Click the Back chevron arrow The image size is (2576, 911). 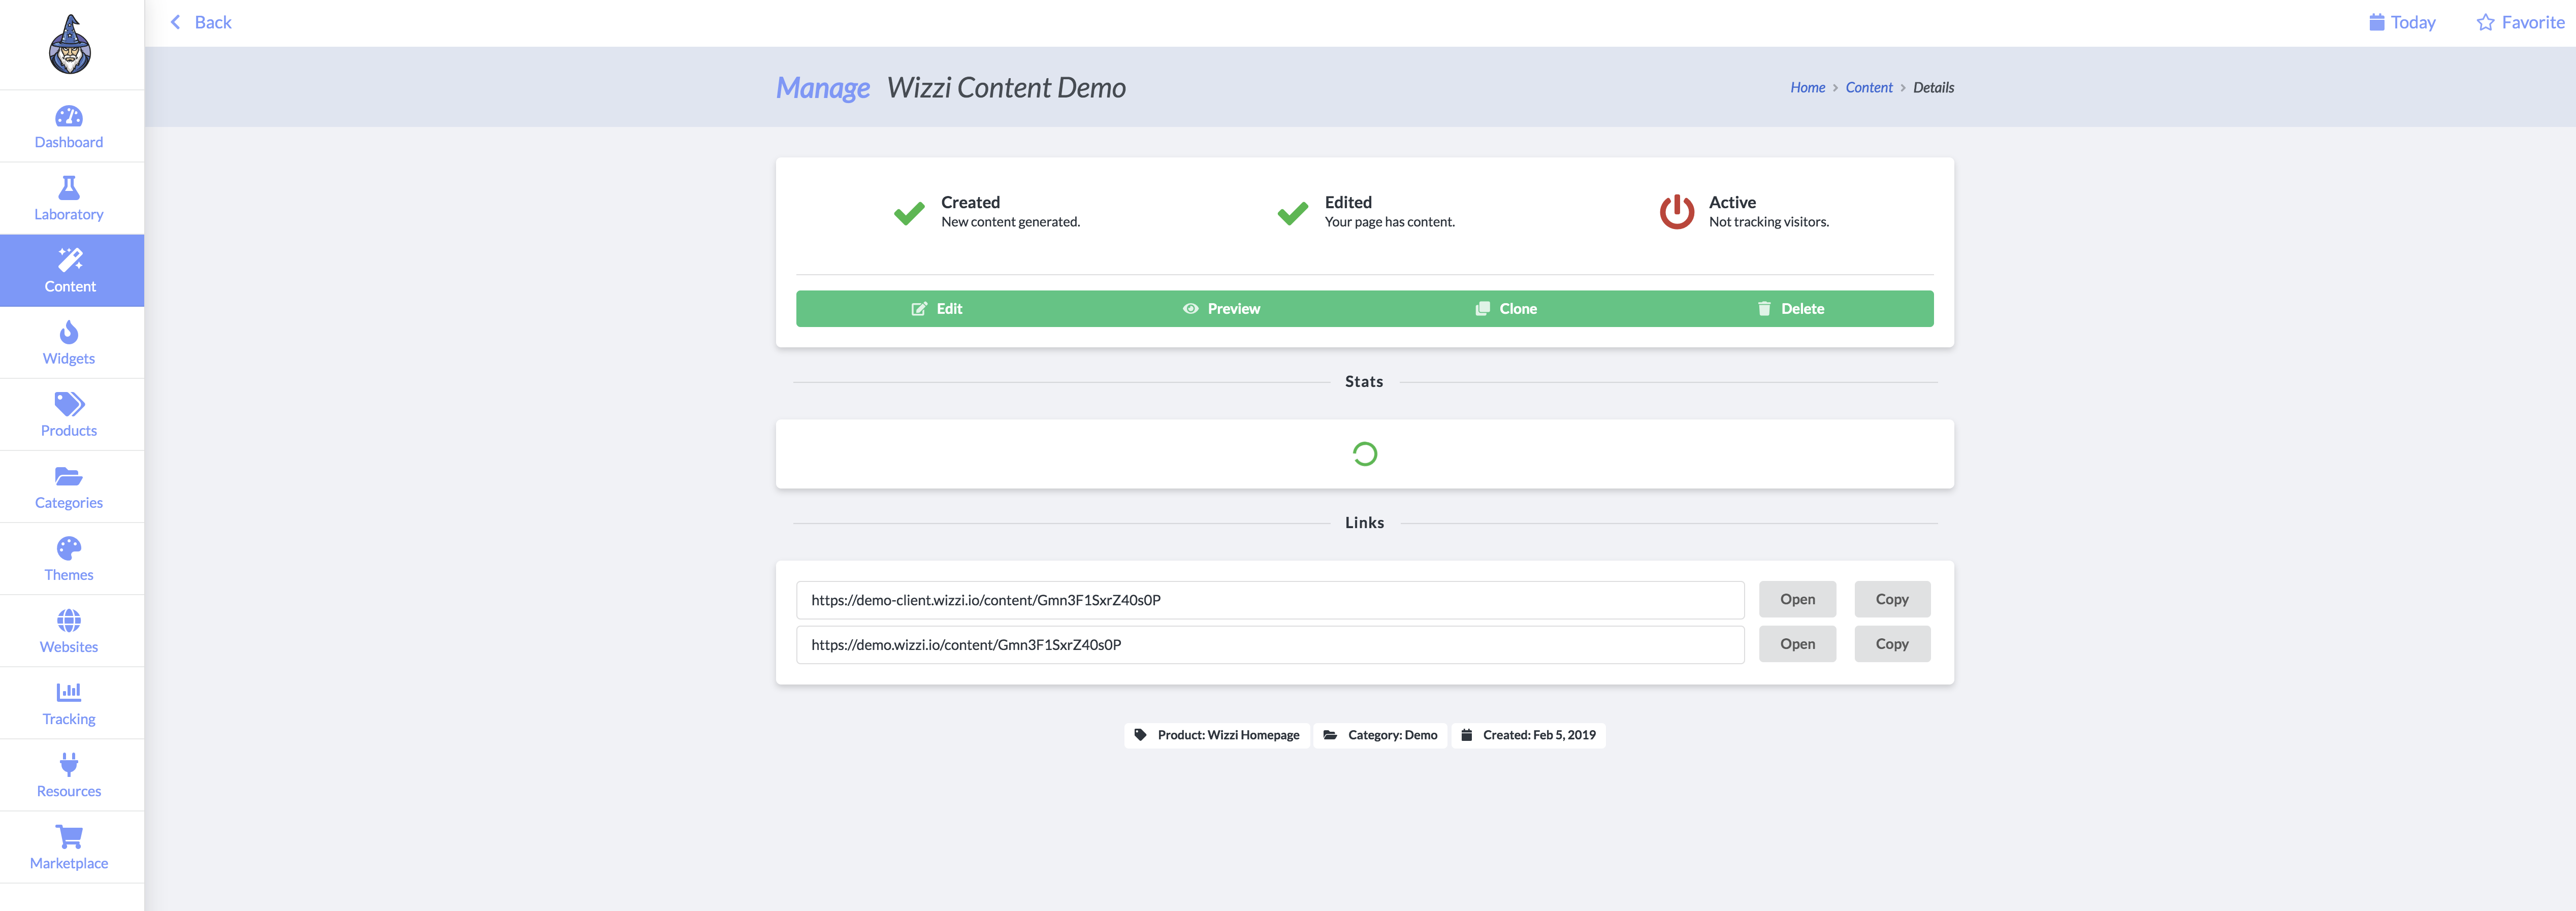(x=176, y=22)
